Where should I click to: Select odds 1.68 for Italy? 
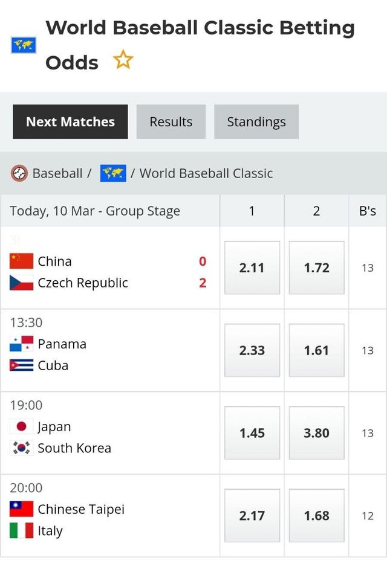tap(317, 516)
